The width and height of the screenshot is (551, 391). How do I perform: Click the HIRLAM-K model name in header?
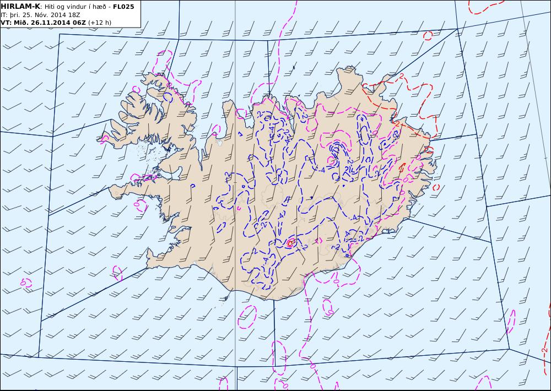tap(20, 7)
